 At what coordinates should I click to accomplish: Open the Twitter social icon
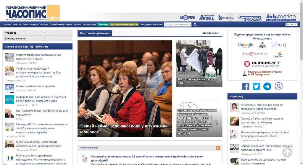click(256, 86)
